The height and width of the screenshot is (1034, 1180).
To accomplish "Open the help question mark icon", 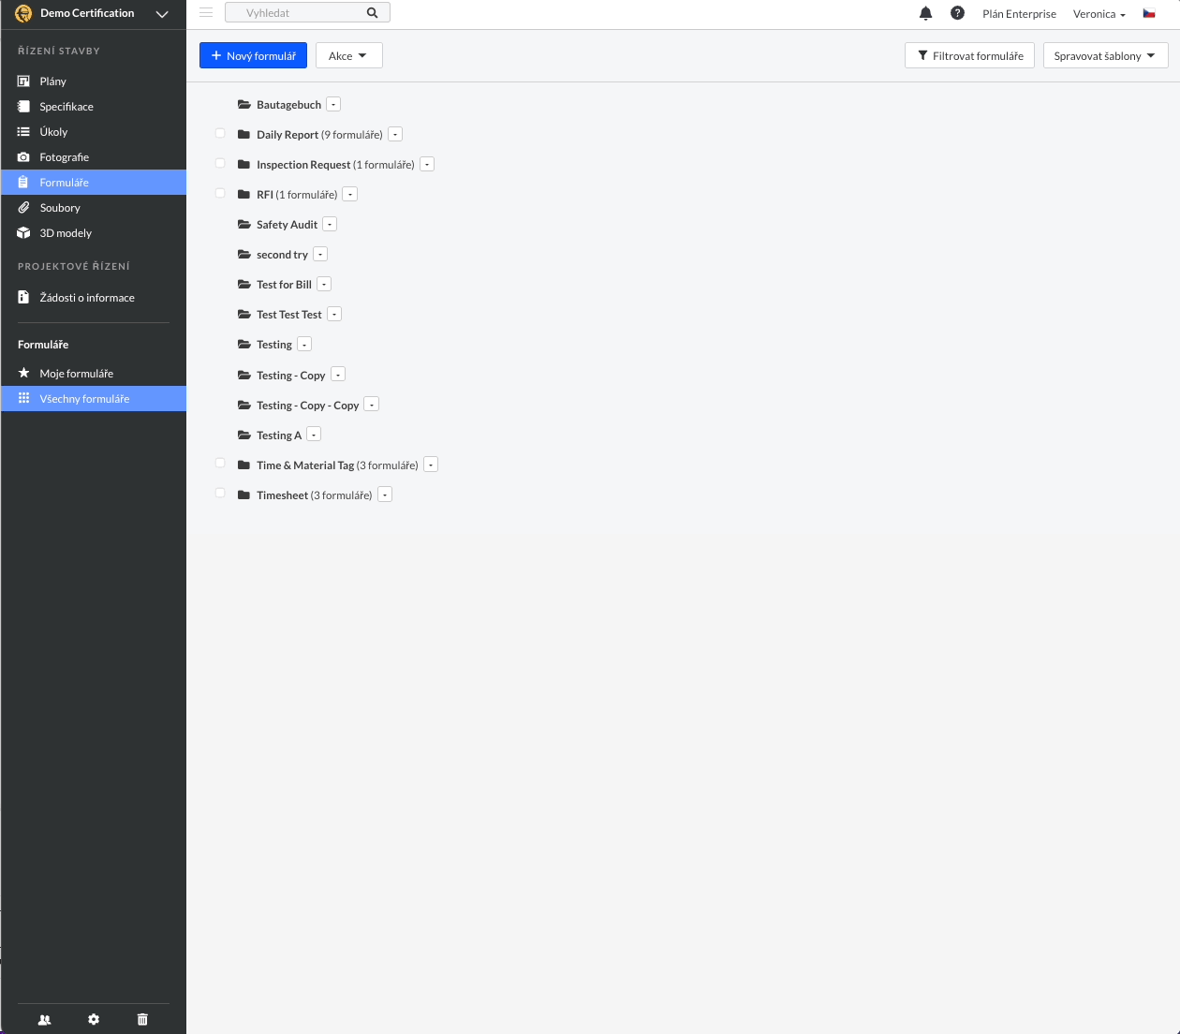I will pyautogui.click(x=957, y=13).
